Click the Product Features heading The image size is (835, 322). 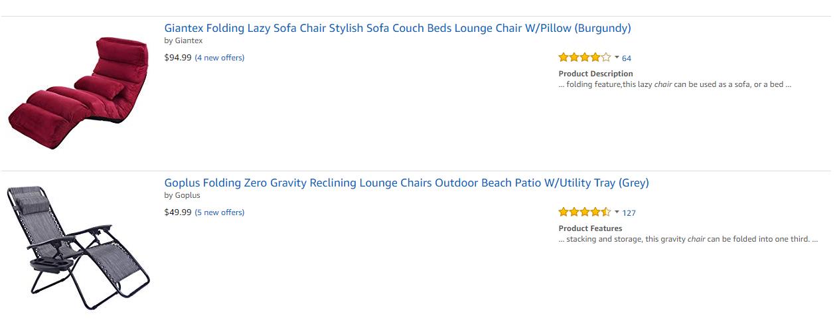click(x=590, y=228)
